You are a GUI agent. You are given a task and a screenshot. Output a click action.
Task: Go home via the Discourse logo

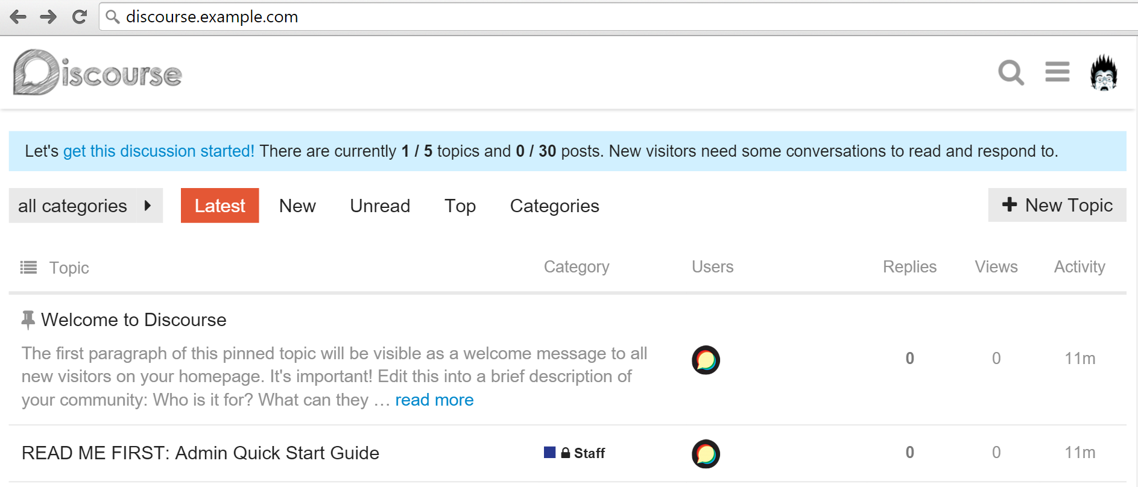pyautogui.click(x=98, y=73)
